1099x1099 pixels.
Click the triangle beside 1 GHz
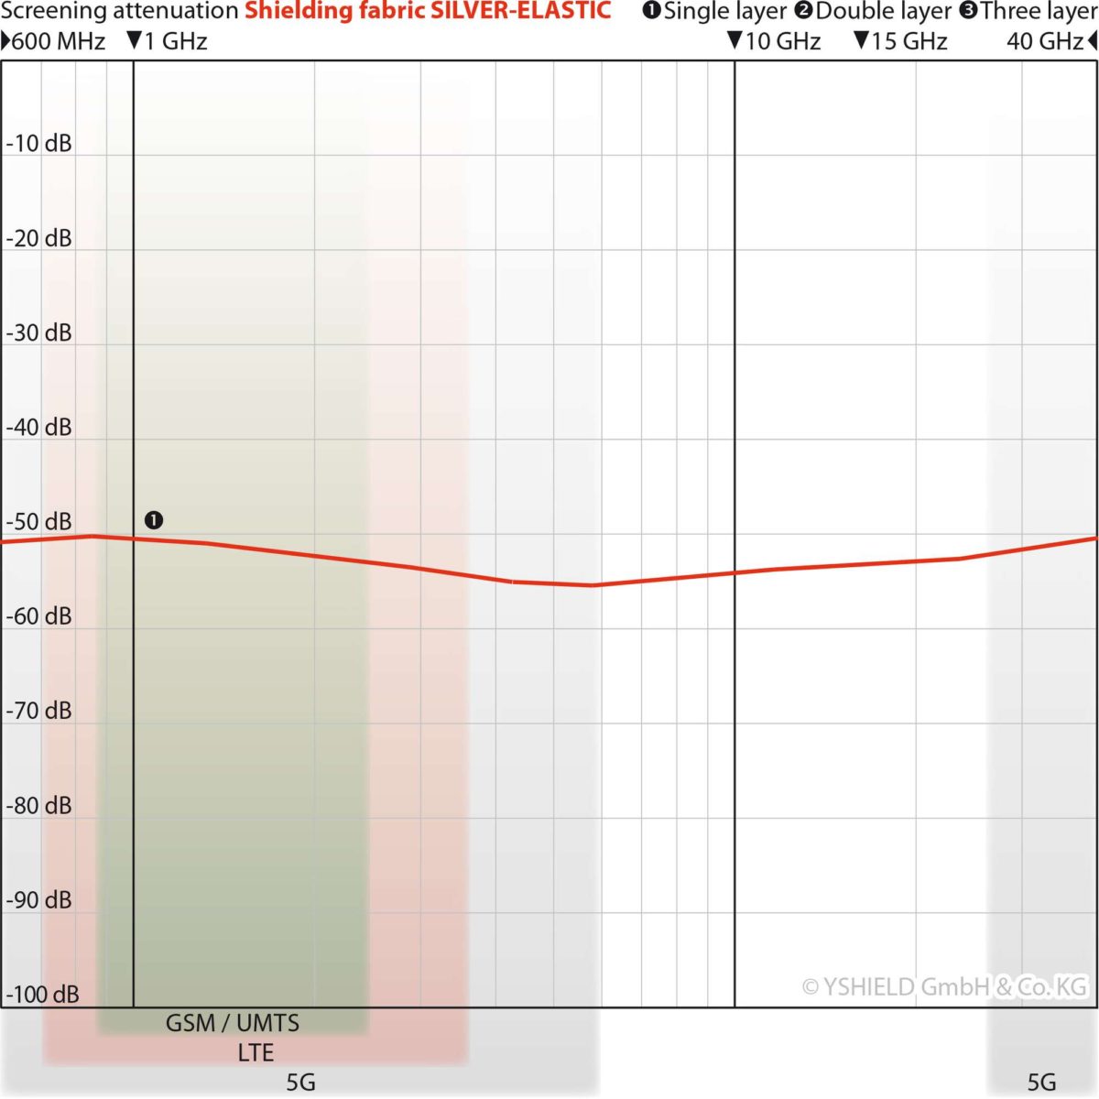[x=134, y=41]
